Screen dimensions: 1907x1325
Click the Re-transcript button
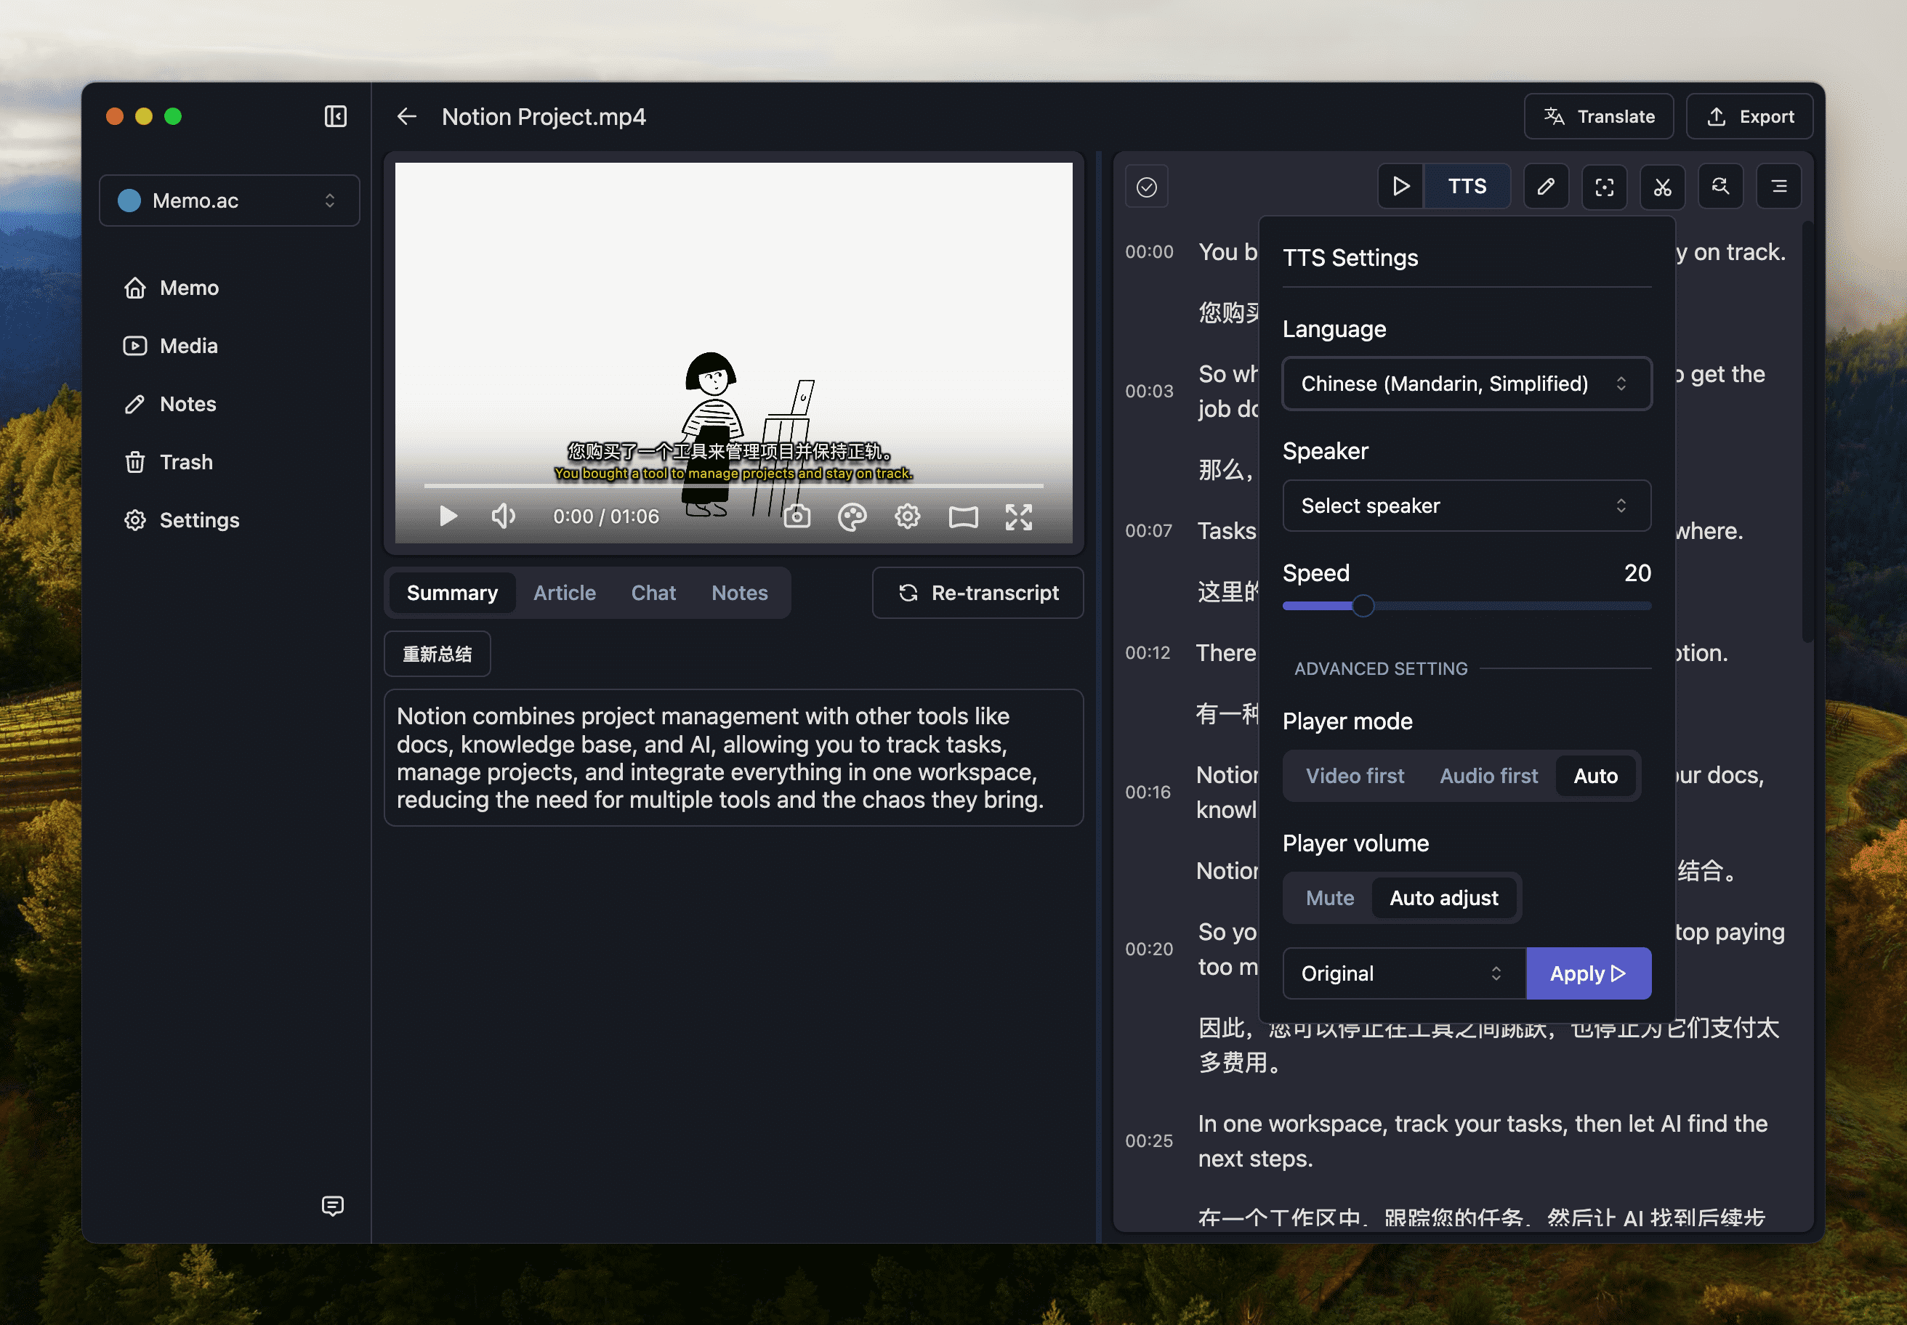[977, 593]
